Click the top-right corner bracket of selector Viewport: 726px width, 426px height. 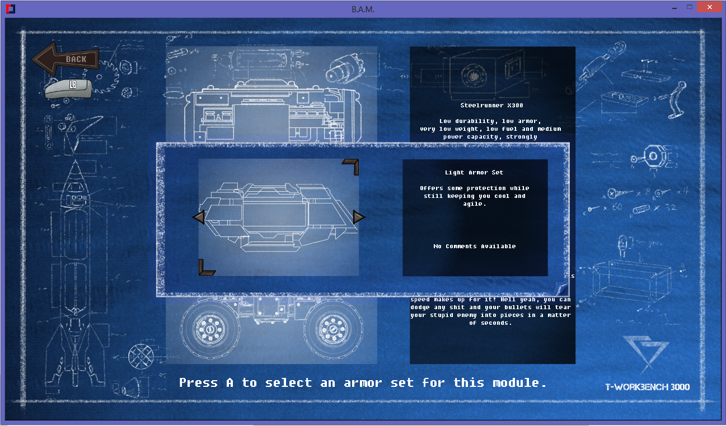coord(351,167)
